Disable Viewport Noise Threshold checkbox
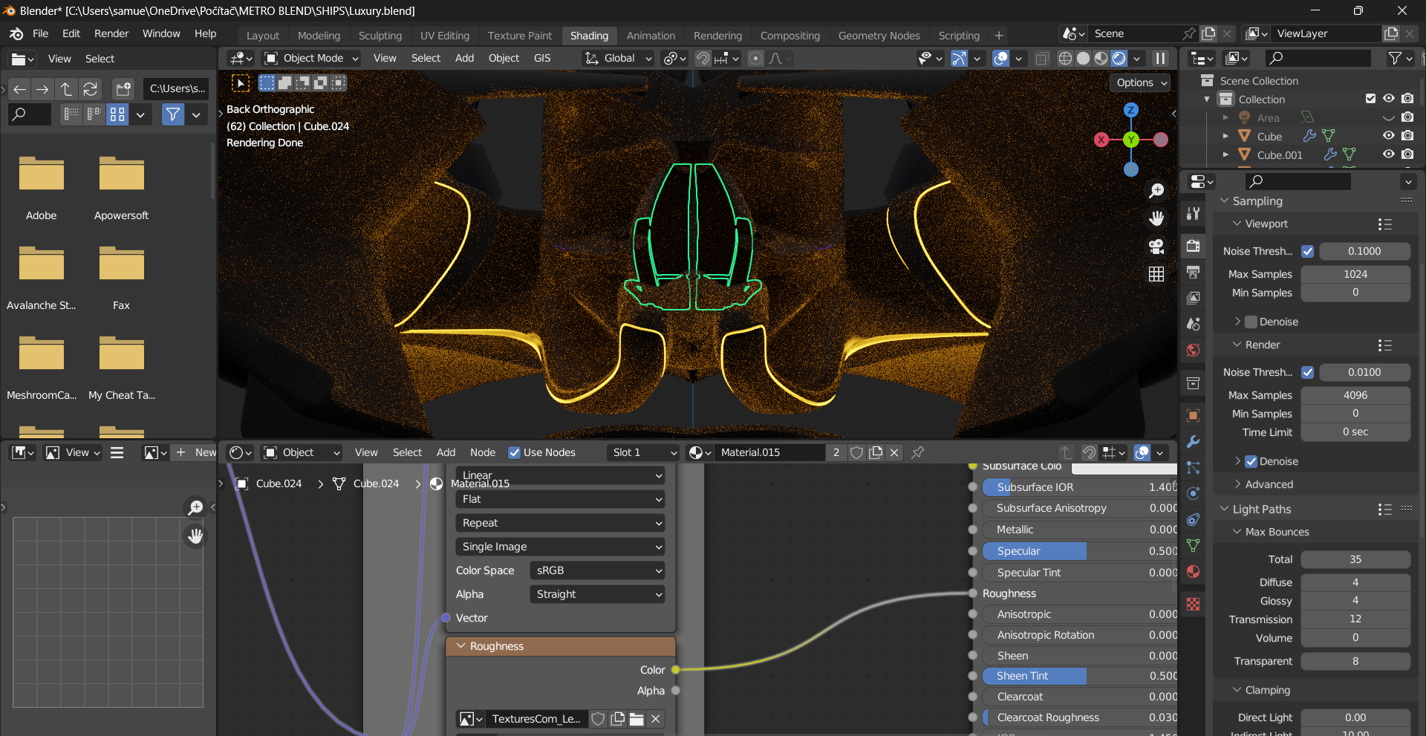 click(1307, 251)
